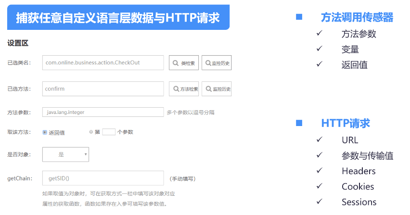Click the Sessions bullet item

359,202
